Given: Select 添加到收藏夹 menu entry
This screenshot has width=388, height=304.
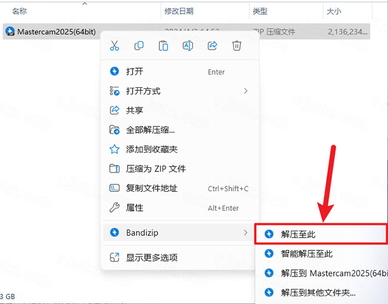Looking at the screenshot, I should coord(180,149).
